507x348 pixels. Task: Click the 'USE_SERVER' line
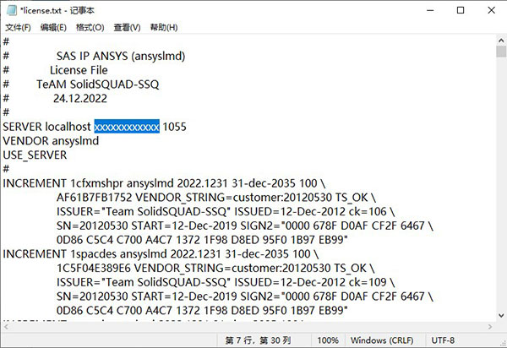click(35, 155)
